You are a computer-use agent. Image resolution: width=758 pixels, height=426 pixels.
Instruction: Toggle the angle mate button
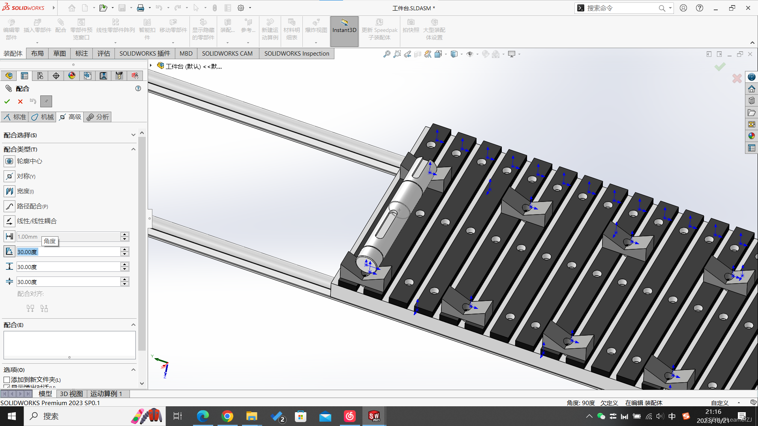coord(9,251)
